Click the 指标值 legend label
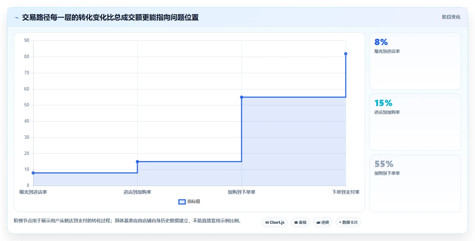 tap(194, 202)
